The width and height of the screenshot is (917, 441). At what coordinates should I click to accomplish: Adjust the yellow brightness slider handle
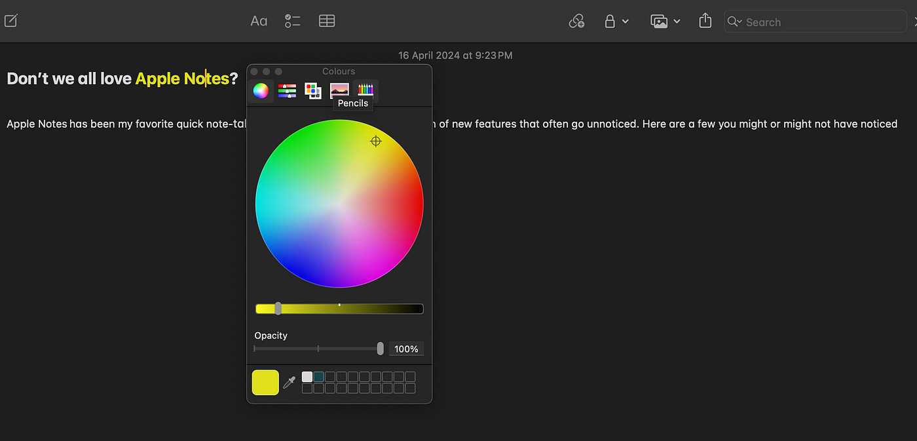278,309
